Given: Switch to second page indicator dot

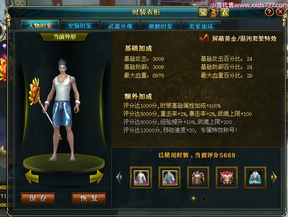Looking at the screenshot, I should coord(204,198).
